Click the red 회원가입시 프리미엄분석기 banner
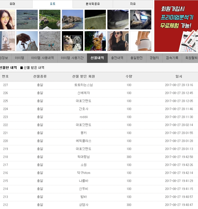The height and width of the screenshot is (209, 198). (x=176, y=26)
